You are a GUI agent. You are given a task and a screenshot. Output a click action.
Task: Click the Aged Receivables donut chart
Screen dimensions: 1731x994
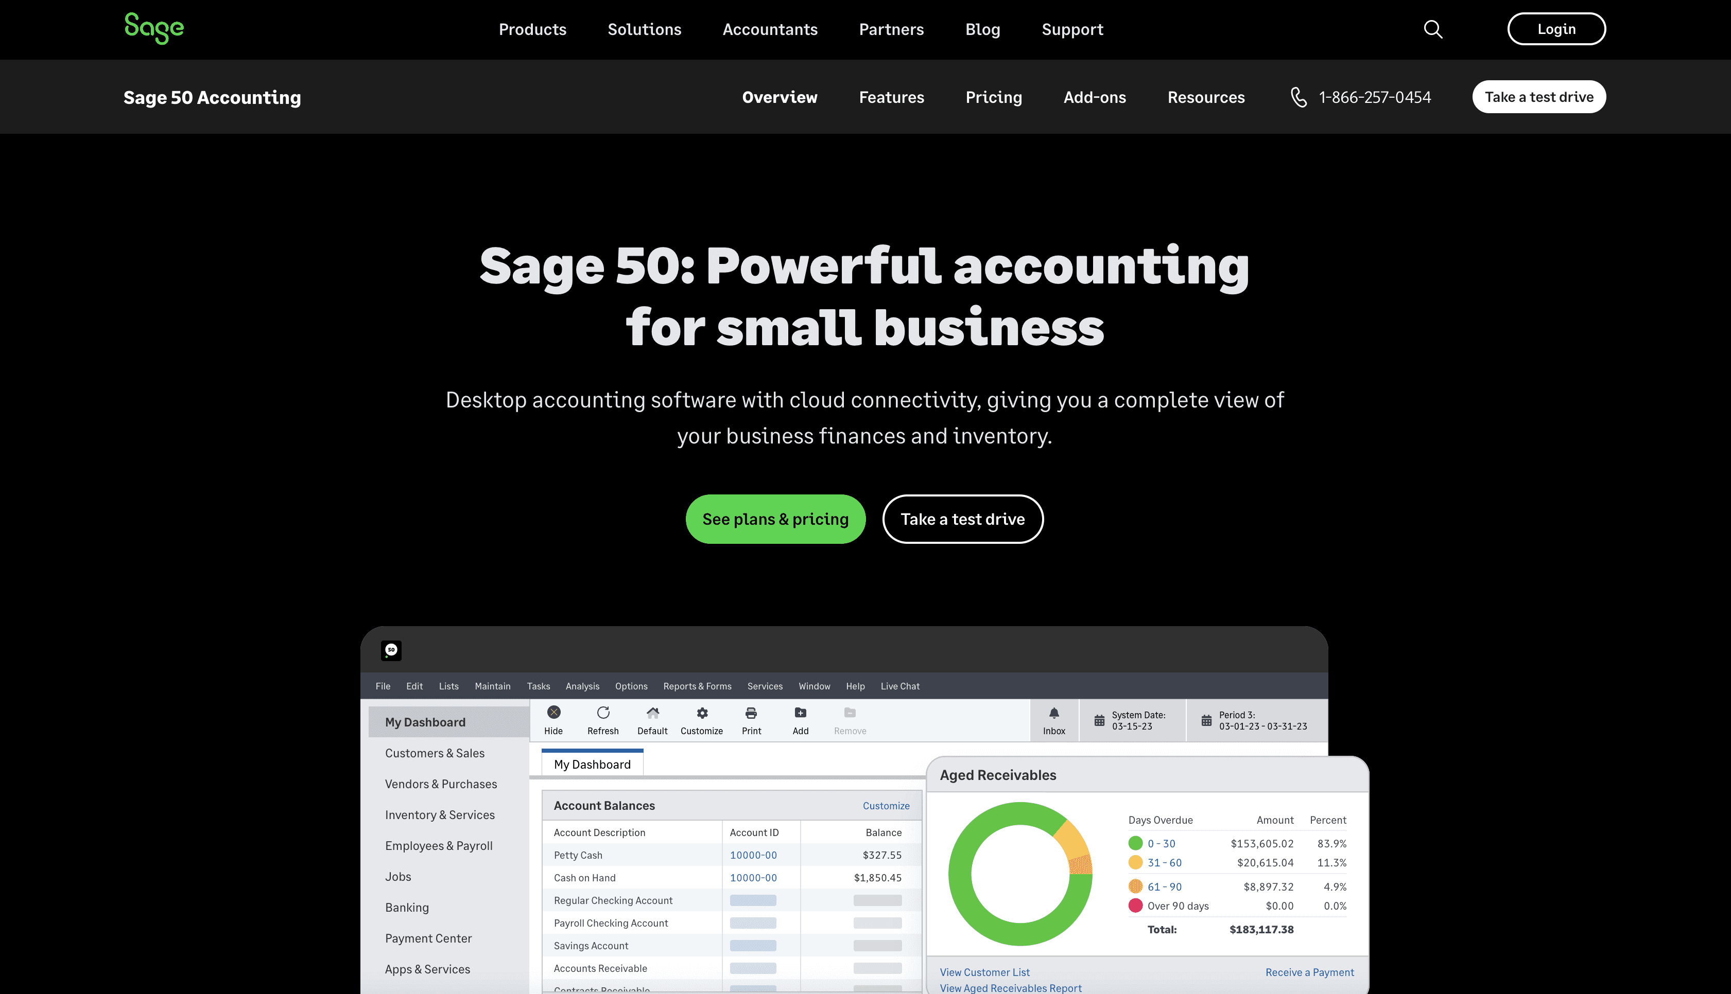coord(1020,874)
